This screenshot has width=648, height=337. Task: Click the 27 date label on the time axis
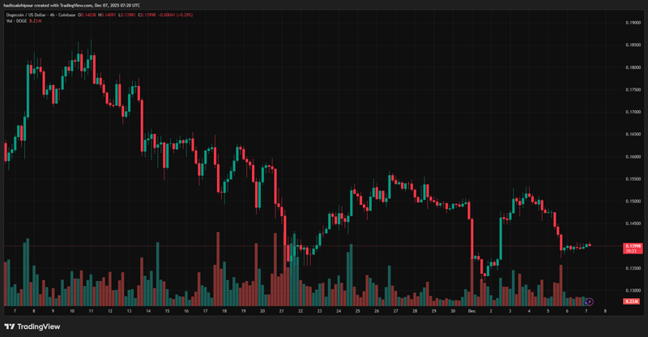(x=395, y=310)
